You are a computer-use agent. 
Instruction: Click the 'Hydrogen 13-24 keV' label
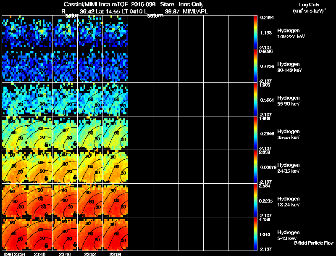[x=289, y=202]
